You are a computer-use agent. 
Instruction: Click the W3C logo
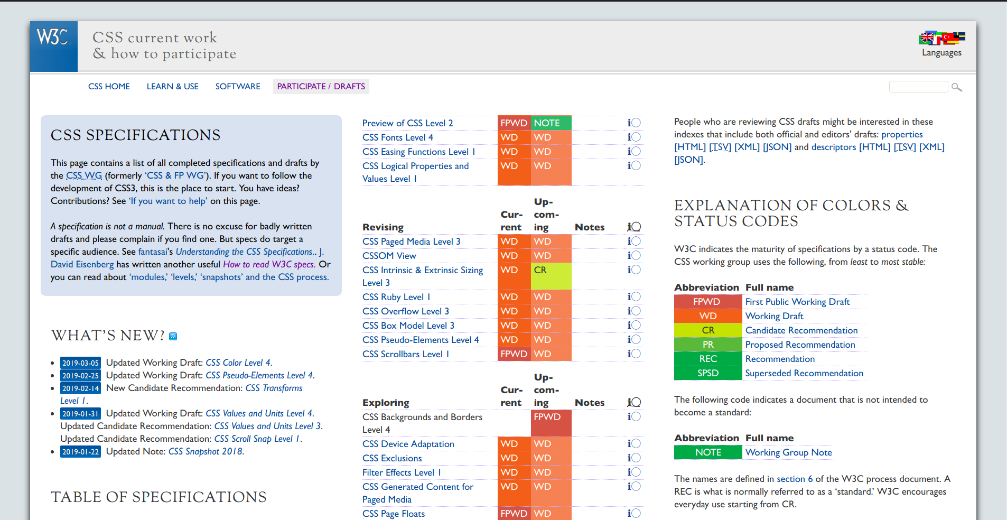point(54,47)
